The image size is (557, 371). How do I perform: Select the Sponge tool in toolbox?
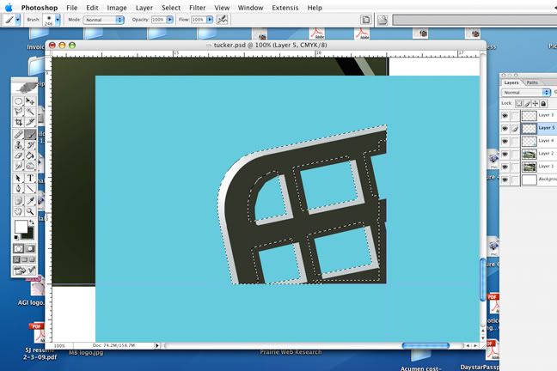point(31,166)
